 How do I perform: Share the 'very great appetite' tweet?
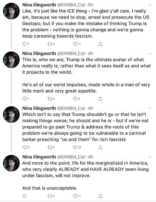[100, 99]
